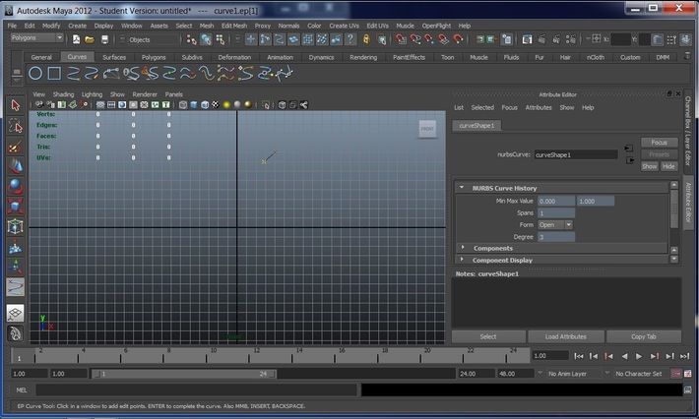Switch to single perspective view layout

point(15,313)
